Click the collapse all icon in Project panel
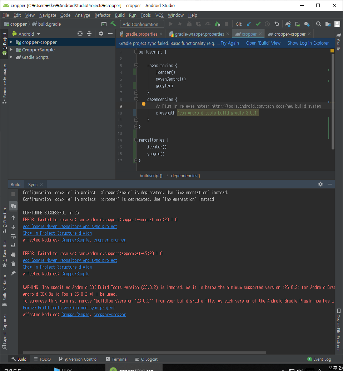343x371 pixels. pyautogui.click(x=89, y=34)
